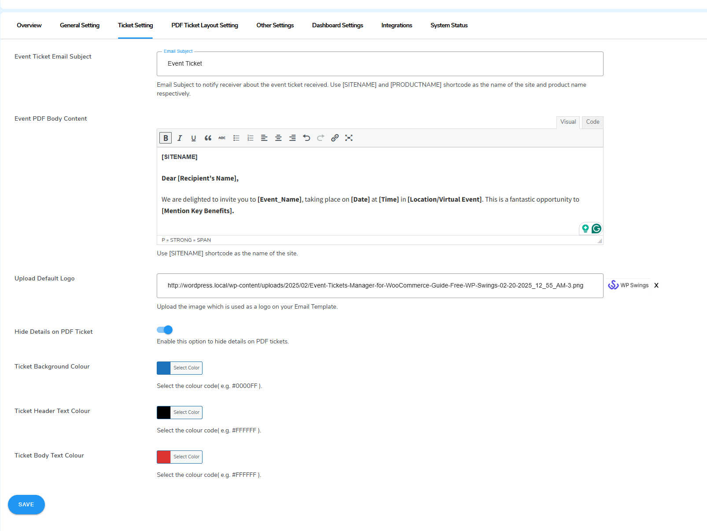This screenshot has width=707, height=531.
Task: Click SPAN in the editor path bar
Action: pyautogui.click(x=204, y=240)
